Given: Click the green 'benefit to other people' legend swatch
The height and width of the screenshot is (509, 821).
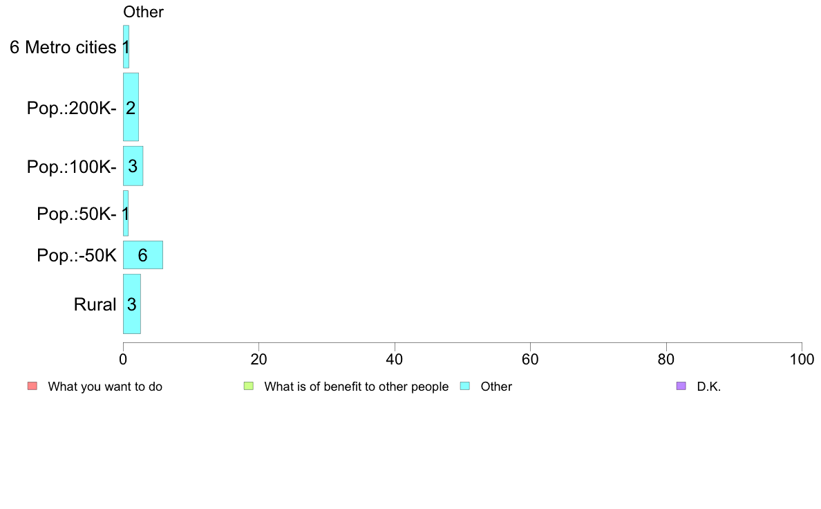Looking at the screenshot, I should [249, 387].
